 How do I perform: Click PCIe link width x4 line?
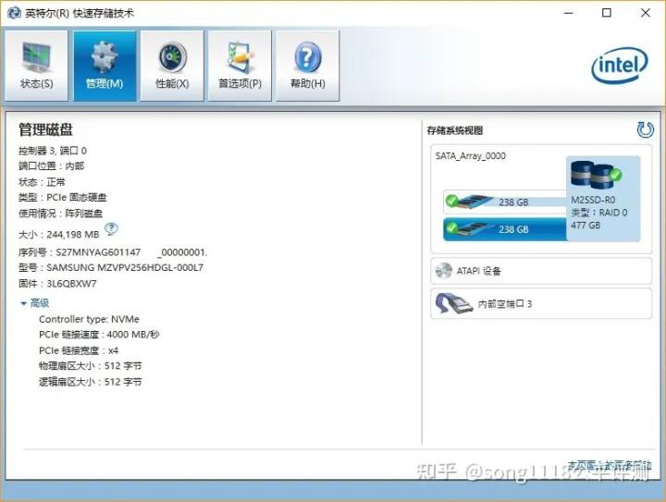point(79,350)
